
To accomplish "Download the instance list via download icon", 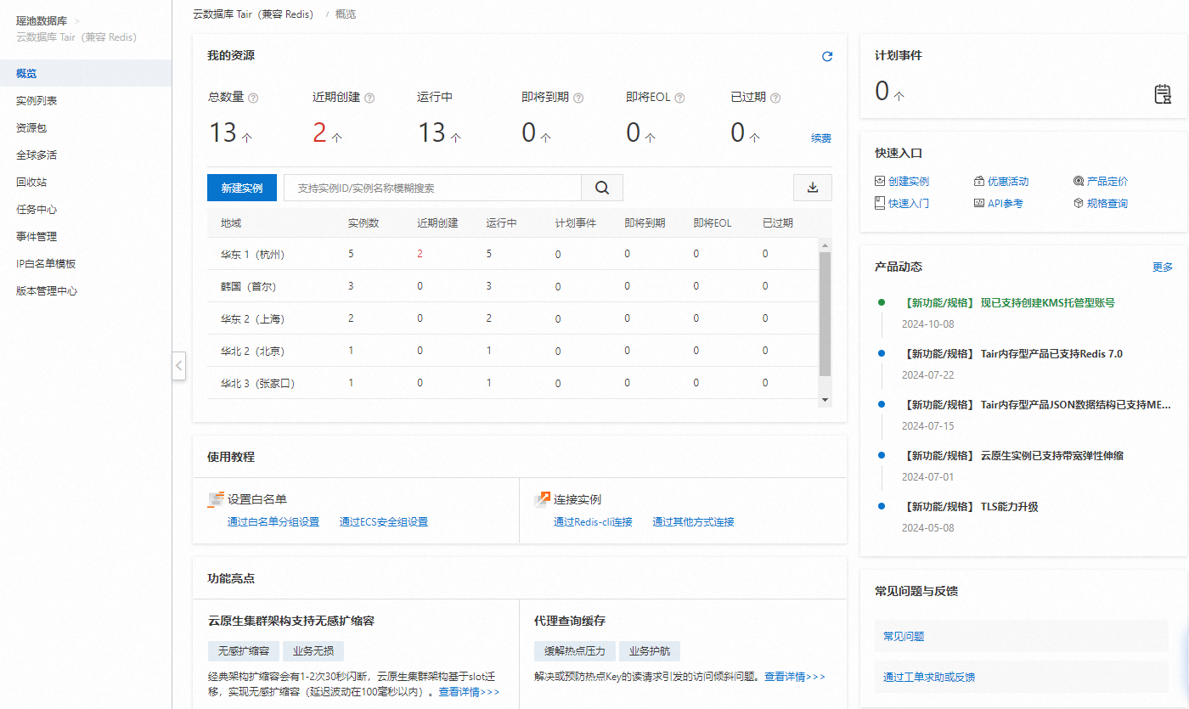I will (x=813, y=188).
